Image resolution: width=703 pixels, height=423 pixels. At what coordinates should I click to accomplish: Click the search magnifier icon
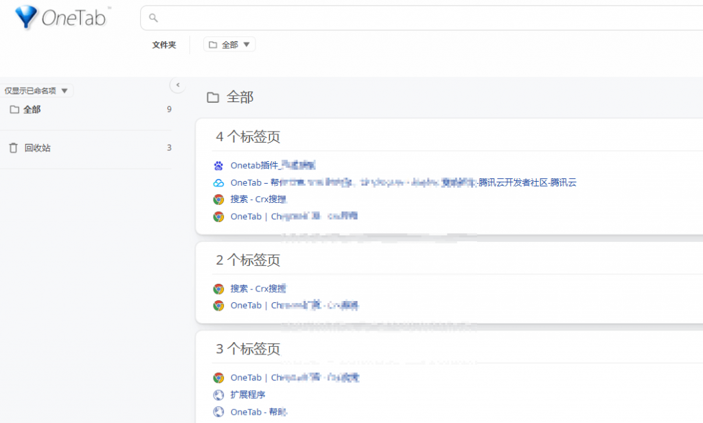[x=153, y=18]
